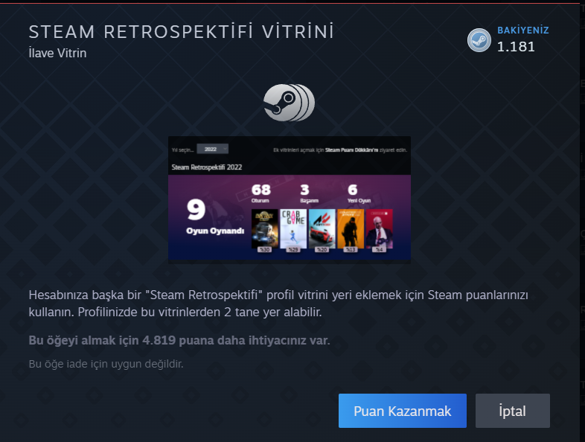Click the 6 Yeni Oyun statistic
585x442 pixels.
click(x=359, y=193)
